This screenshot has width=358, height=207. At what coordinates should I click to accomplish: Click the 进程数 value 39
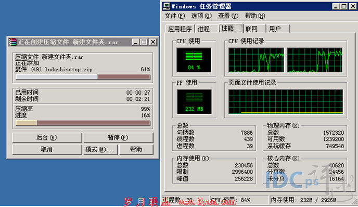[x=250, y=146]
